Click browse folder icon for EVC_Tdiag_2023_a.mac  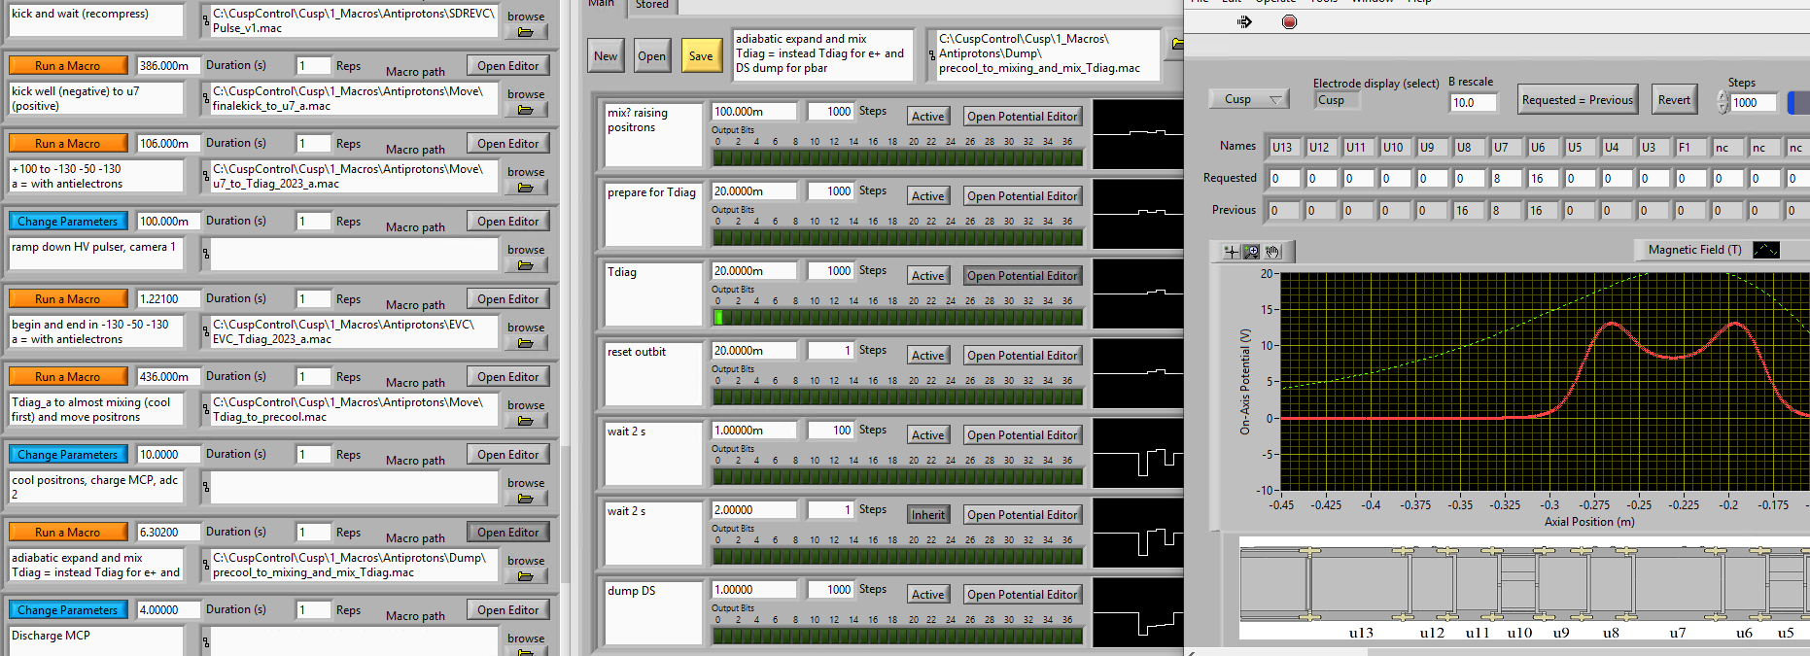pyautogui.click(x=526, y=343)
